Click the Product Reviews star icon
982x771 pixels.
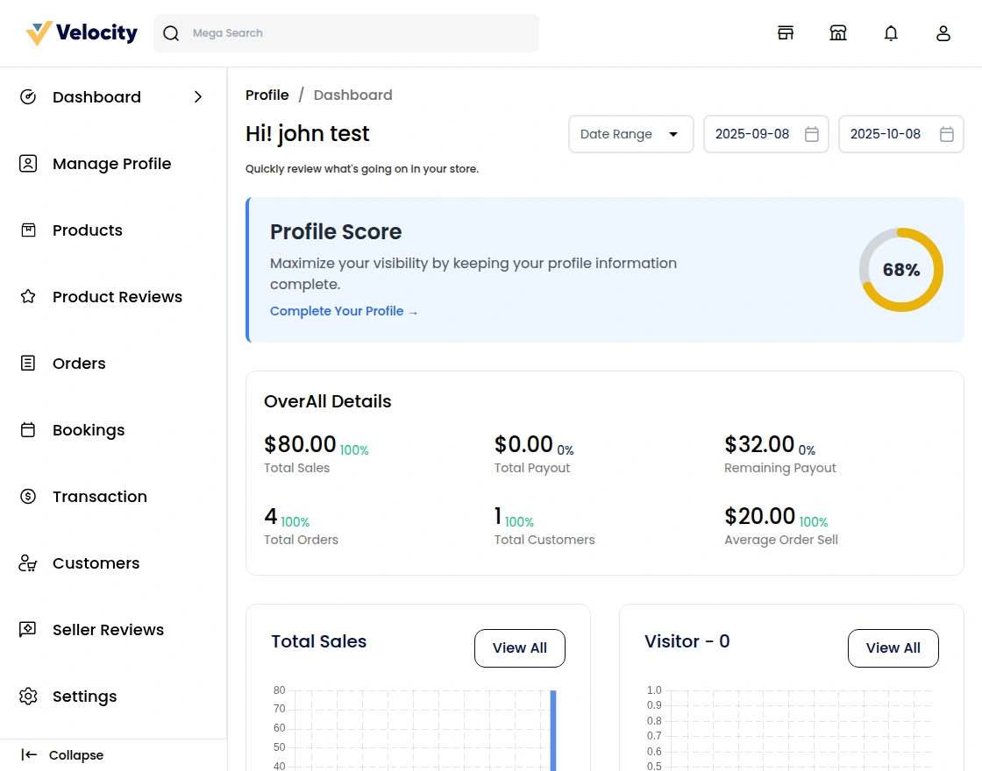click(x=27, y=296)
